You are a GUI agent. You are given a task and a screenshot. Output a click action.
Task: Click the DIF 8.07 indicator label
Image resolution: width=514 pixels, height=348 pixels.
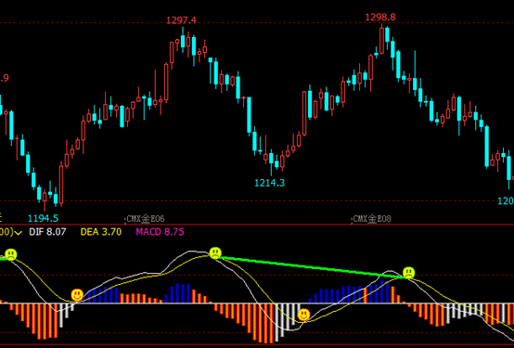coord(47,232)
